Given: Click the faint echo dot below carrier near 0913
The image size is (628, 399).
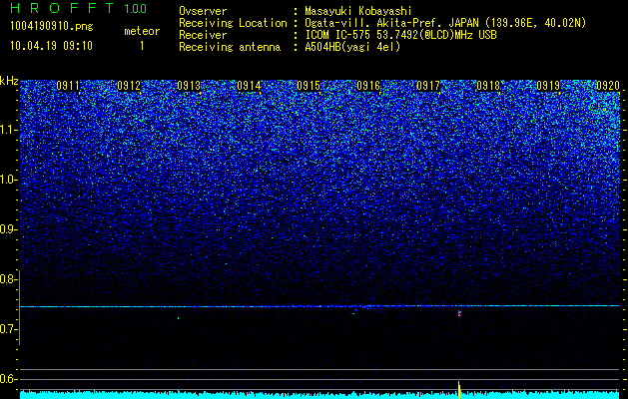Looking at the screenshot, I should point(179,318).
